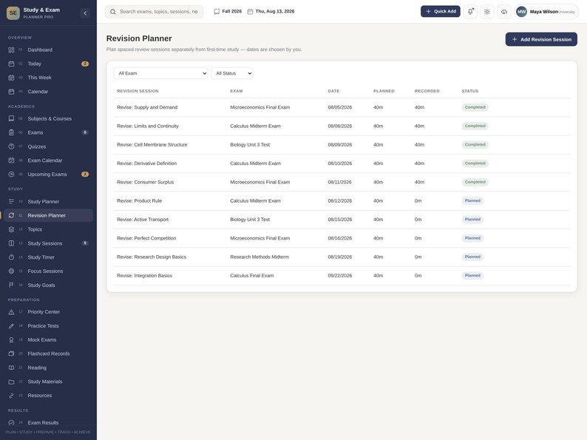
Task: Click the Practice Tests pencil icon
Action: click(11, 326)
